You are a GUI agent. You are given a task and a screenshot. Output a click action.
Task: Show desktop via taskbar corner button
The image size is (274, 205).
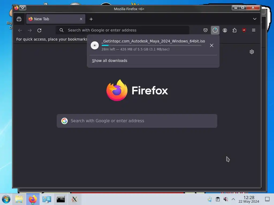point(267,199)
